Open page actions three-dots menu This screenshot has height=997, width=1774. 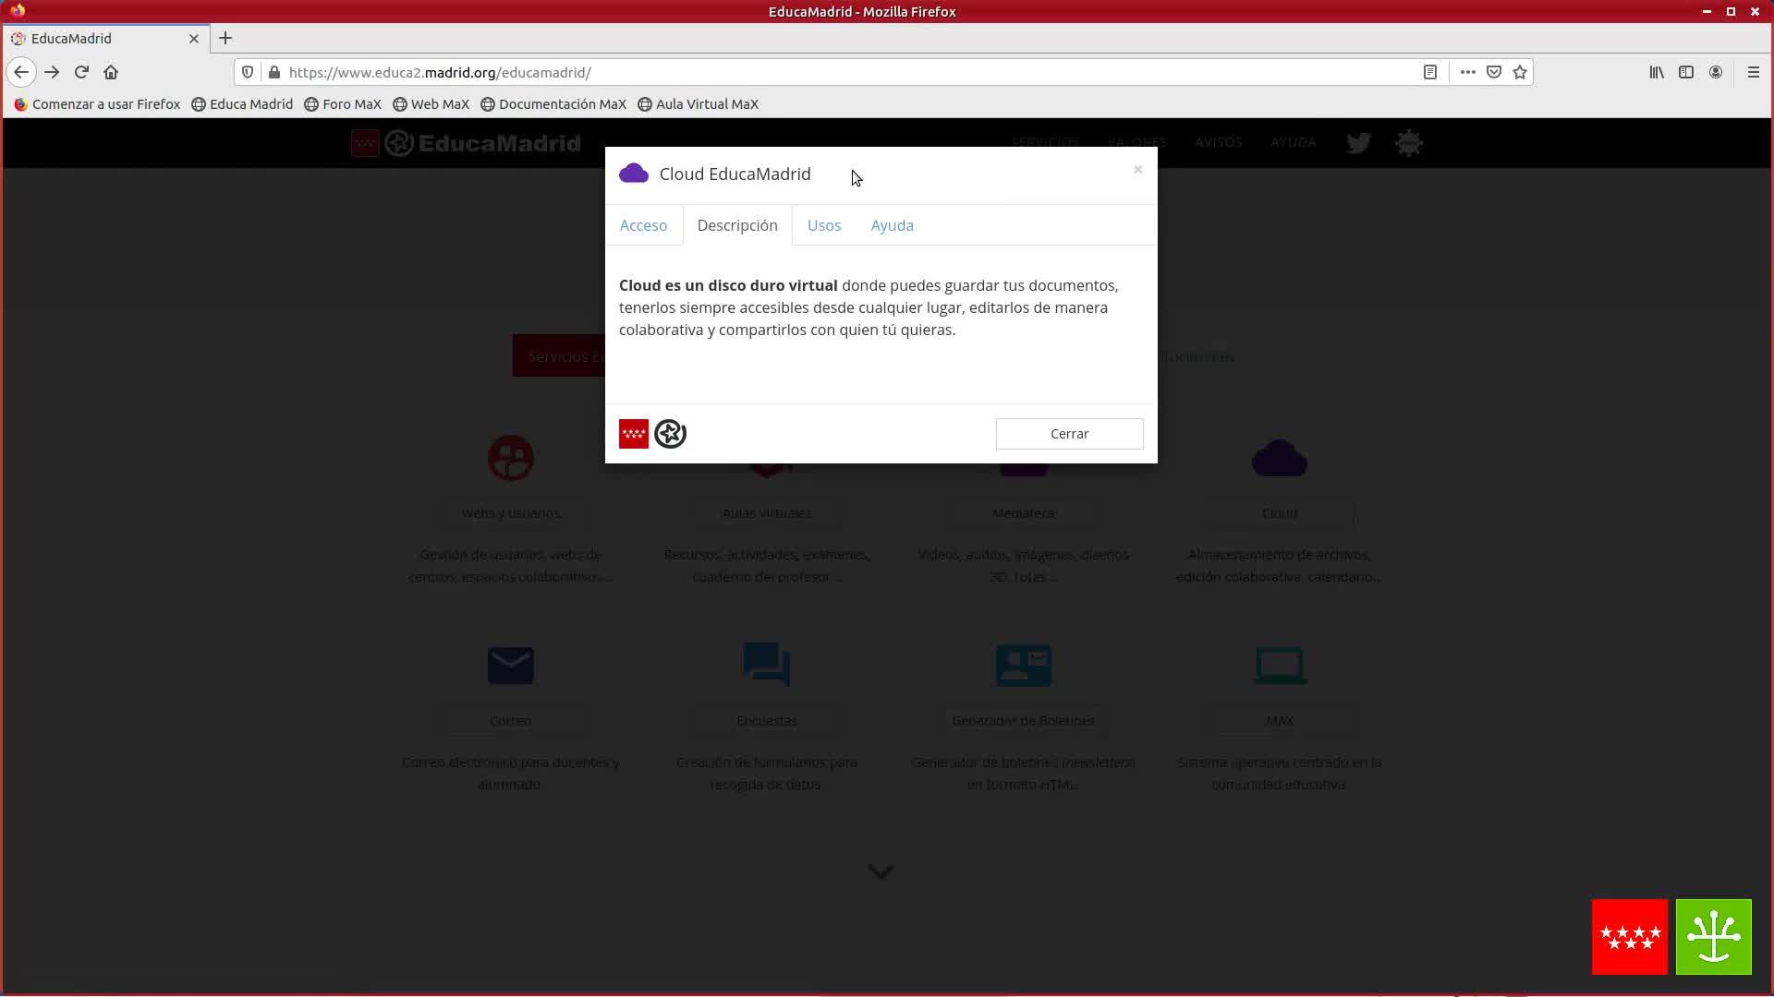click(x=1467, y=72)
